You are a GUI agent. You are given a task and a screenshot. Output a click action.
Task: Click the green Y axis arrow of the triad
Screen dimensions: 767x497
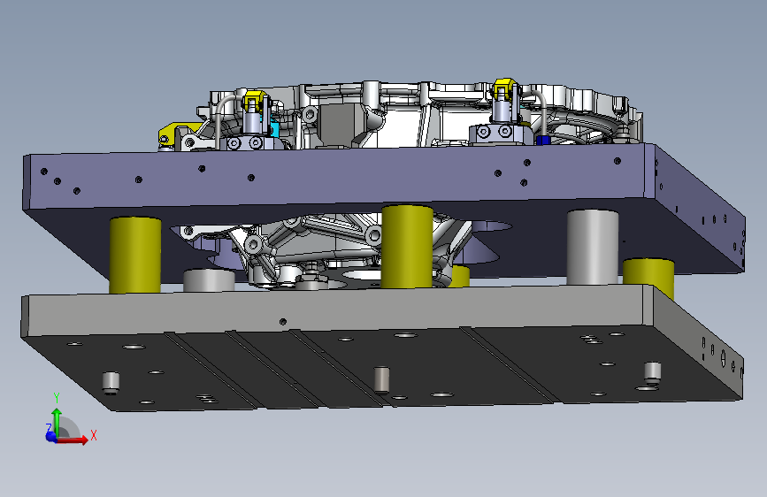57,422
